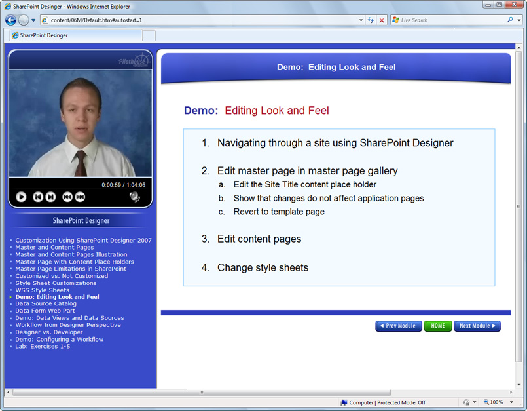Click the Next Module button
The image size is (527, 411).
click(x=477, y=326)
